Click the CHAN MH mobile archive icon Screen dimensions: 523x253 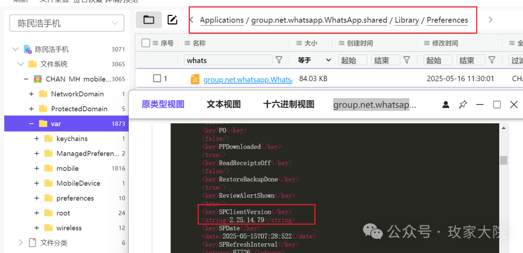coord(38,79)
